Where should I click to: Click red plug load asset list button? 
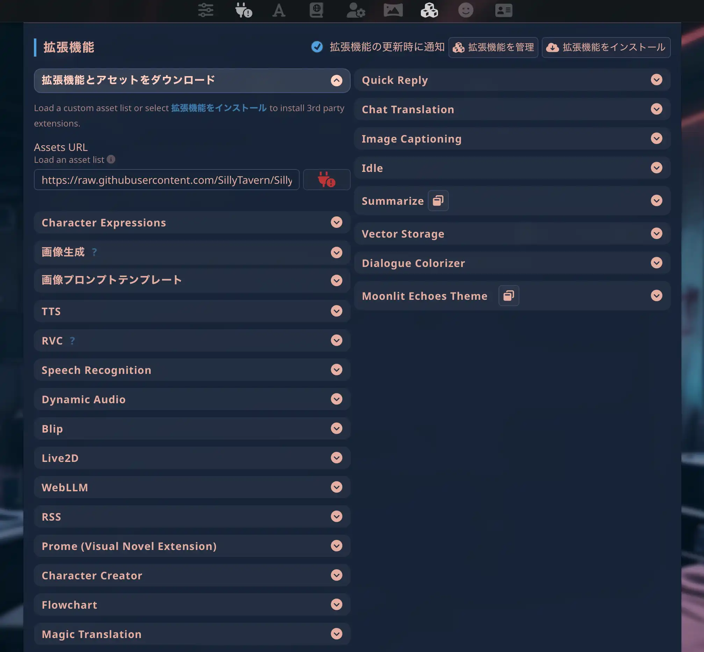[x=326, y=180]
